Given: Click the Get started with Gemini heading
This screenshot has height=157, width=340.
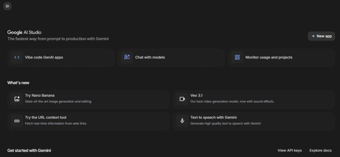Looking at the screenshot, I should coord(29,150).
